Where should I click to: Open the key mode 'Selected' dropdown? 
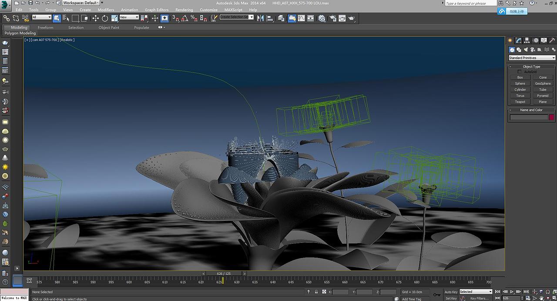(476, 292)
